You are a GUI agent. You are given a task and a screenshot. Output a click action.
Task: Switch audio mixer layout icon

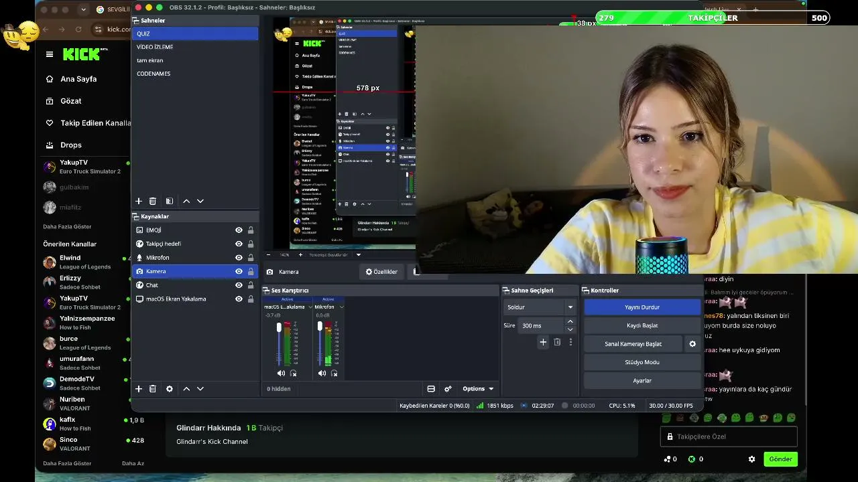tap(431, 389)
